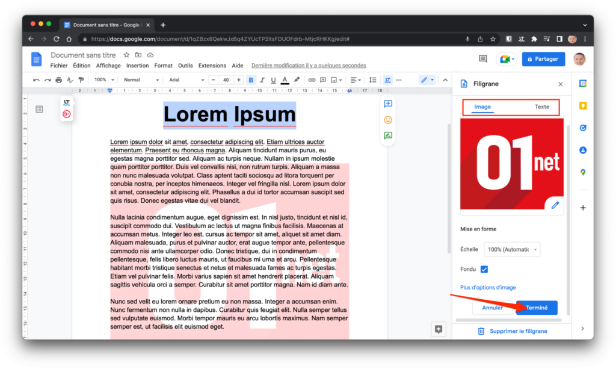Run spell check icon in toolbar

[x=70, y=80]
